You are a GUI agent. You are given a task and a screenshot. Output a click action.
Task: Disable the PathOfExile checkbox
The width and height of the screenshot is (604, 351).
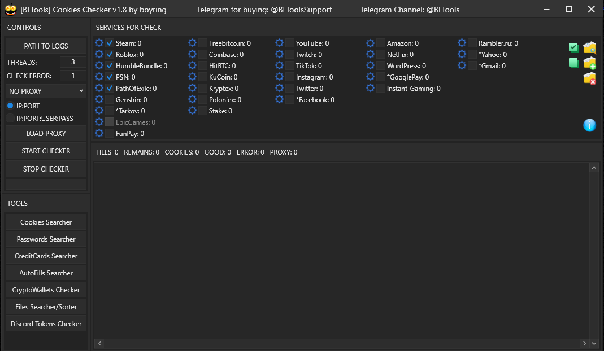pos(110,88)
